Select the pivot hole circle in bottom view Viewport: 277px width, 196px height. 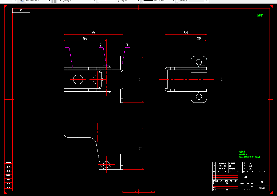pyautogui.click(x=106, y=165)
